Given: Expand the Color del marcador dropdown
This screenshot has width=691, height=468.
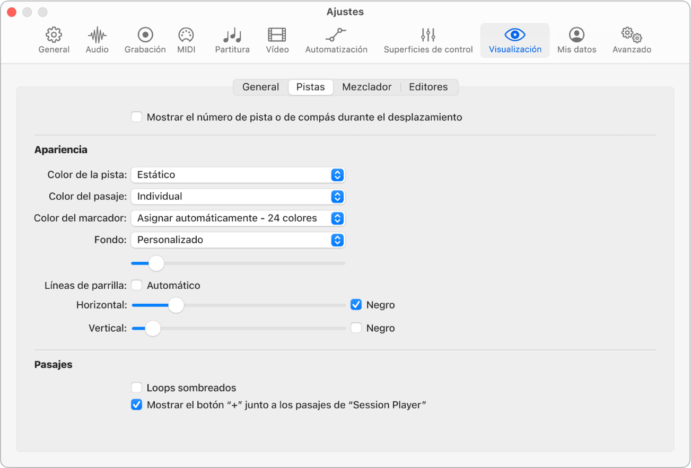Looking at the screenshot, I should coord(238,218).
